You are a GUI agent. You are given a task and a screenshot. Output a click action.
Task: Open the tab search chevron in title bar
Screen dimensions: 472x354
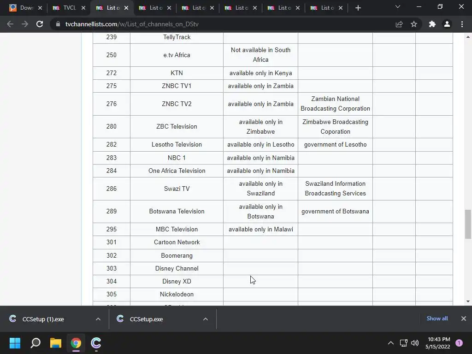tap(398, 6)
